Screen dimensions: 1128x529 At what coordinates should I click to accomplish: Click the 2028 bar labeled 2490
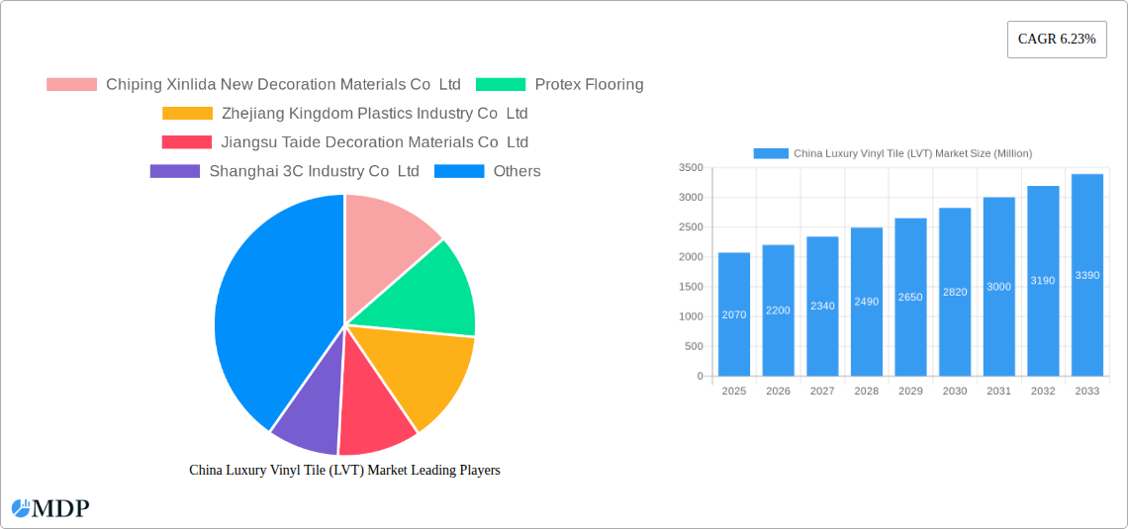(867, 302)
